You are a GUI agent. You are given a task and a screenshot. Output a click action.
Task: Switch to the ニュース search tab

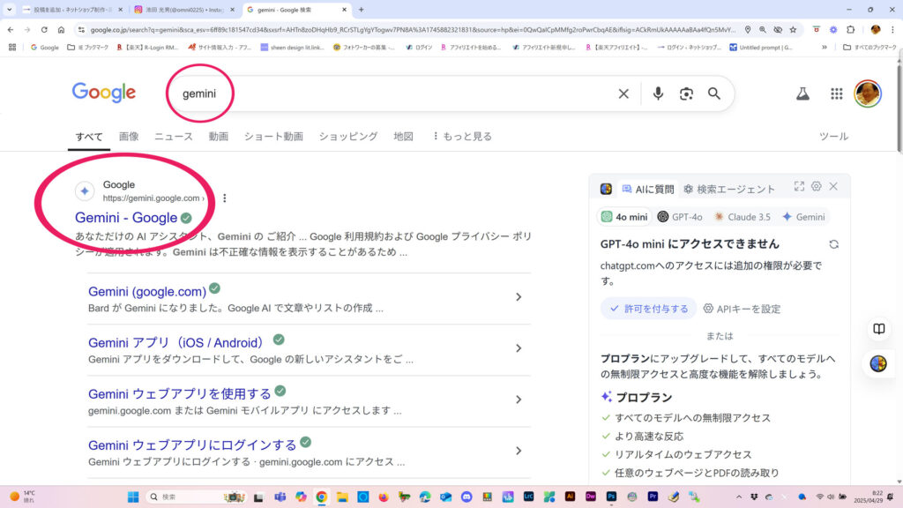coord(174,137)
